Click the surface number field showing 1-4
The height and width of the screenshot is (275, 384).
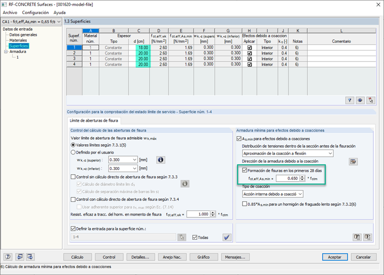tap(123, 237)
